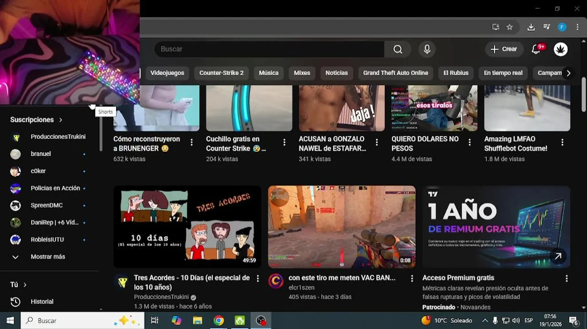
Task: Open c0ker subscription channel
Action: [x=49, y=171]
